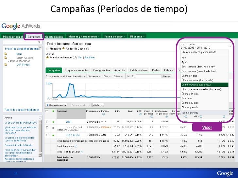Click help icon next to Red de Display
The image size is (238, 178).
[x=82, y=152]
